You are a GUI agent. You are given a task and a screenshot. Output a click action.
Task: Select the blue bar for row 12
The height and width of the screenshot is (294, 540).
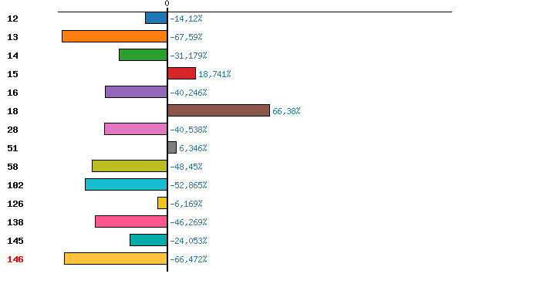click(x=157, y=18)
